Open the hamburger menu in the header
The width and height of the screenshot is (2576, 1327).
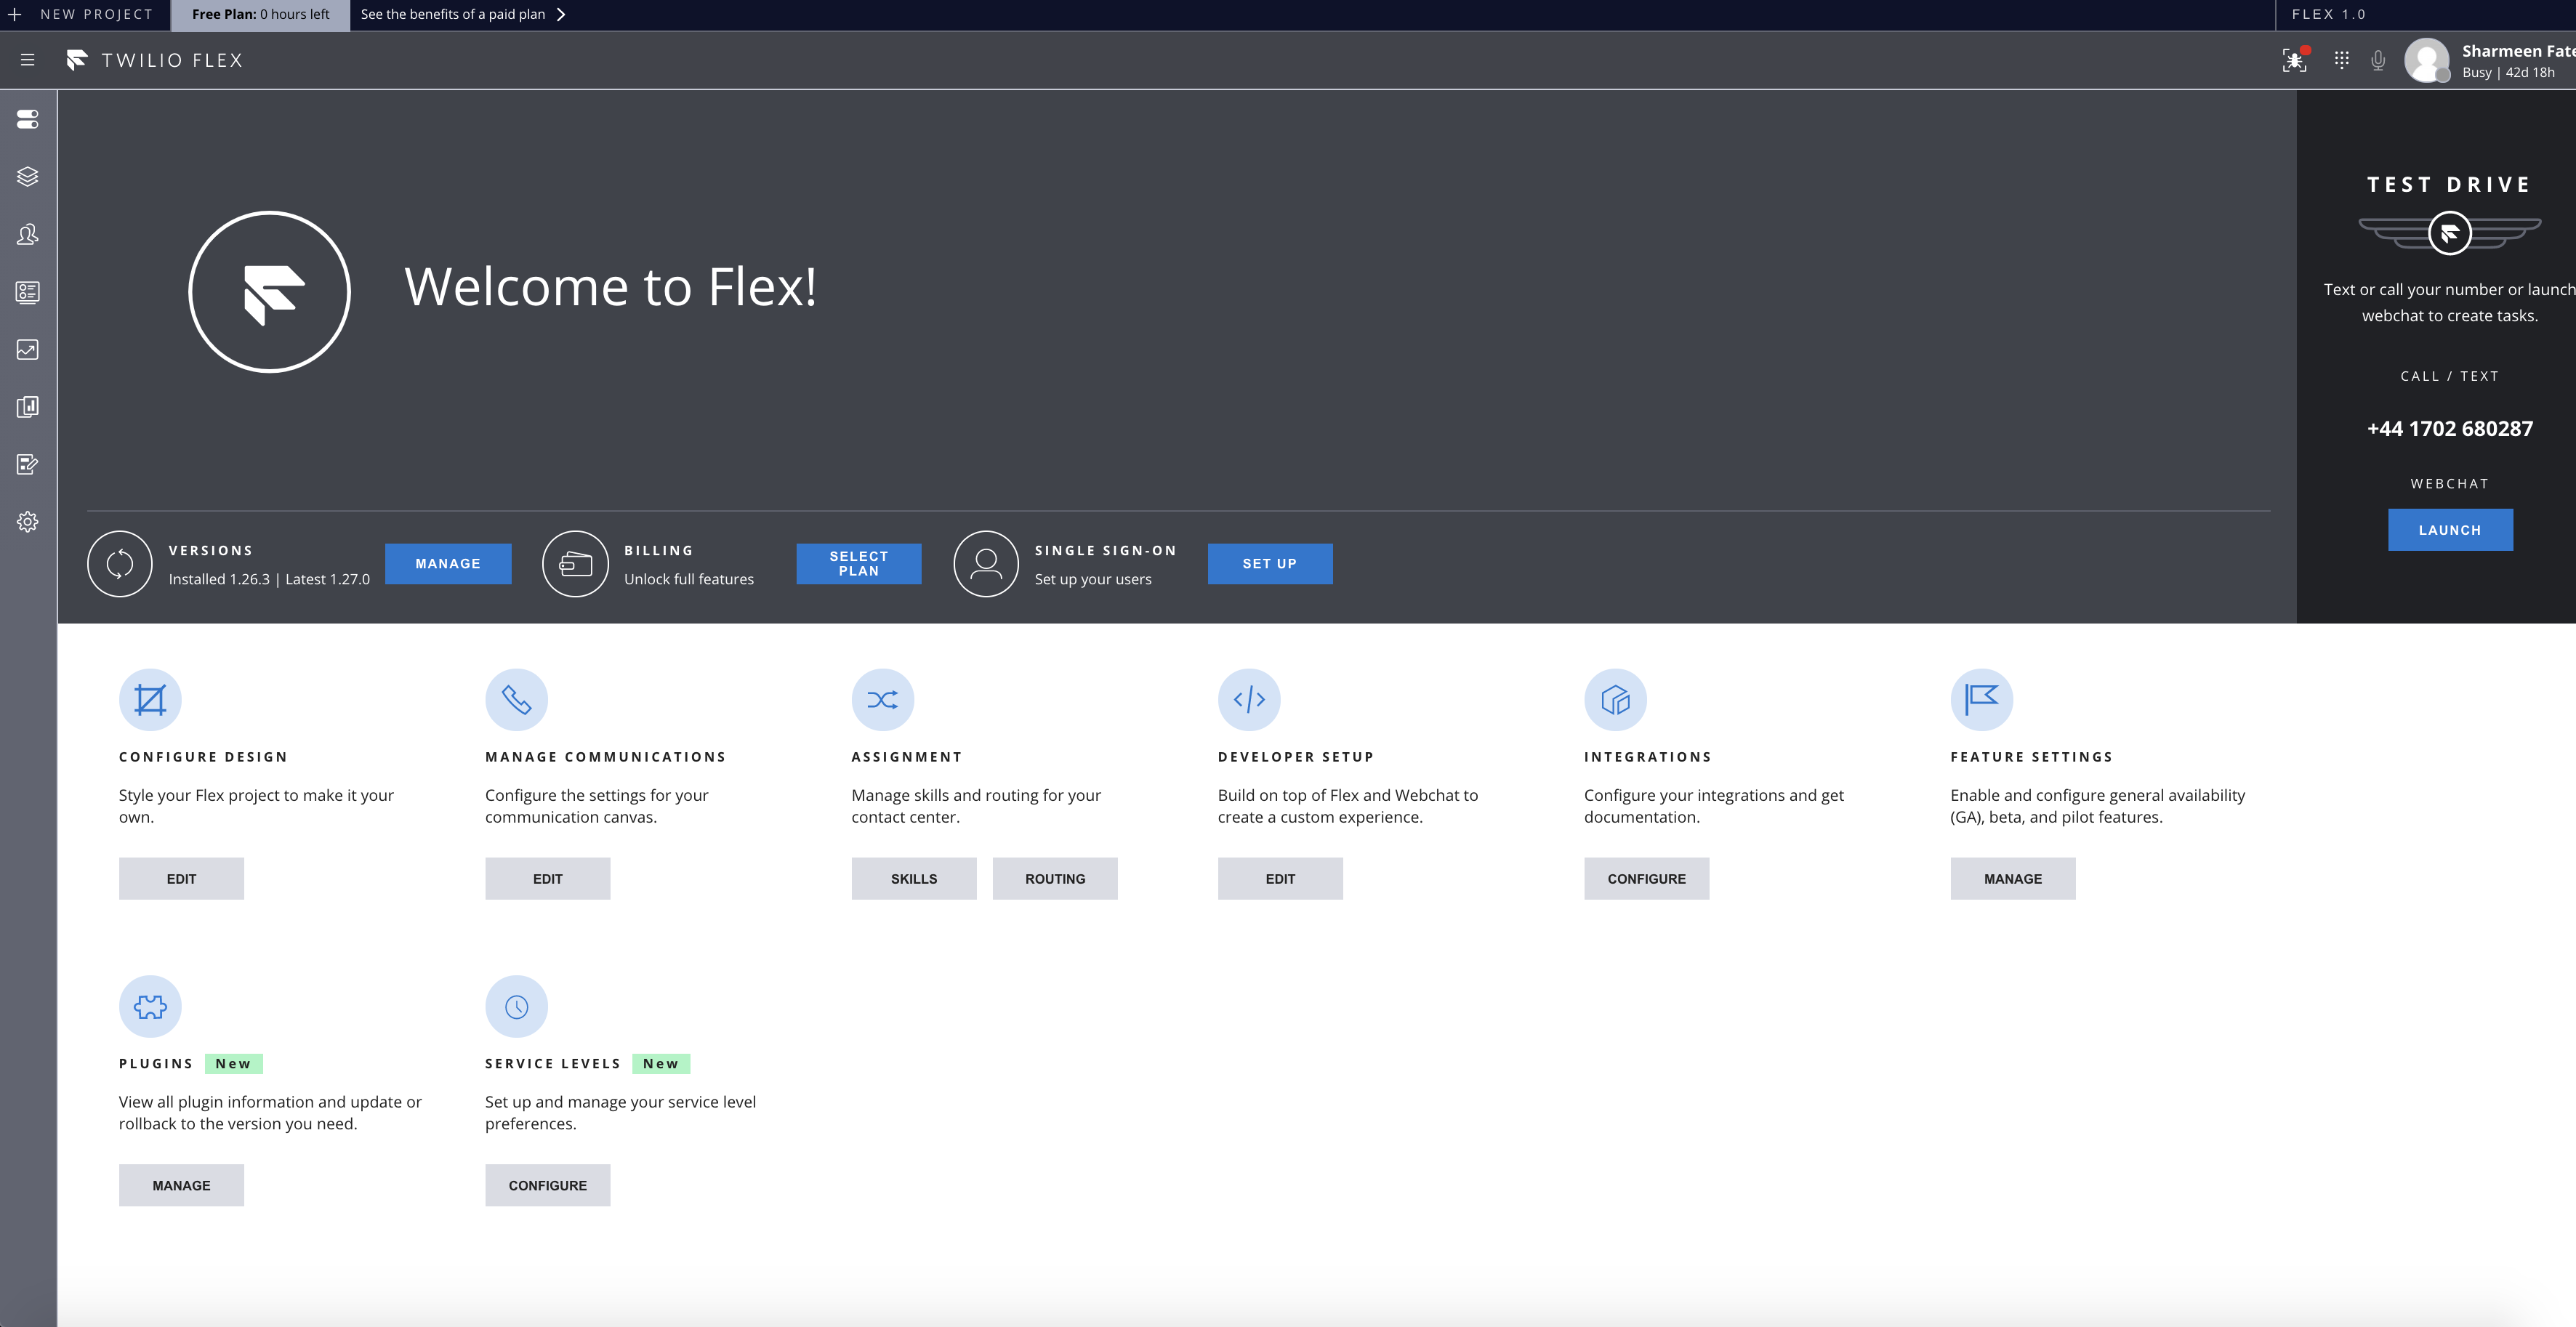pyautogui.click(x=27, y=60)
